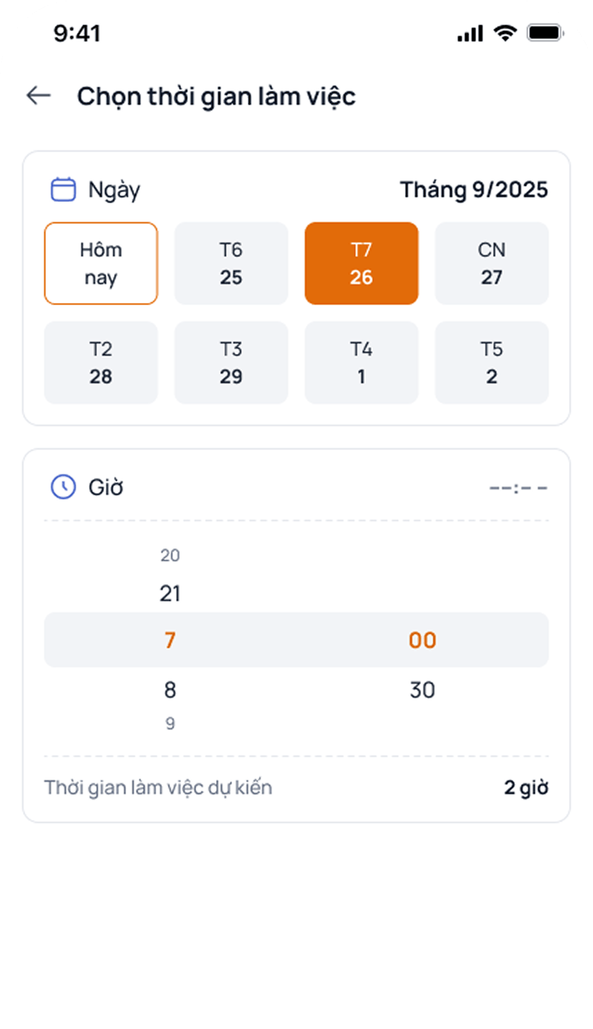Viewport: 593px width, 1029px height.
Task: Tap the back arrow icon
Action: [39, 96]
